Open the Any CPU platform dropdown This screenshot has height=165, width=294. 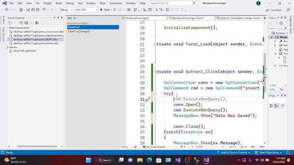[86, 10]
